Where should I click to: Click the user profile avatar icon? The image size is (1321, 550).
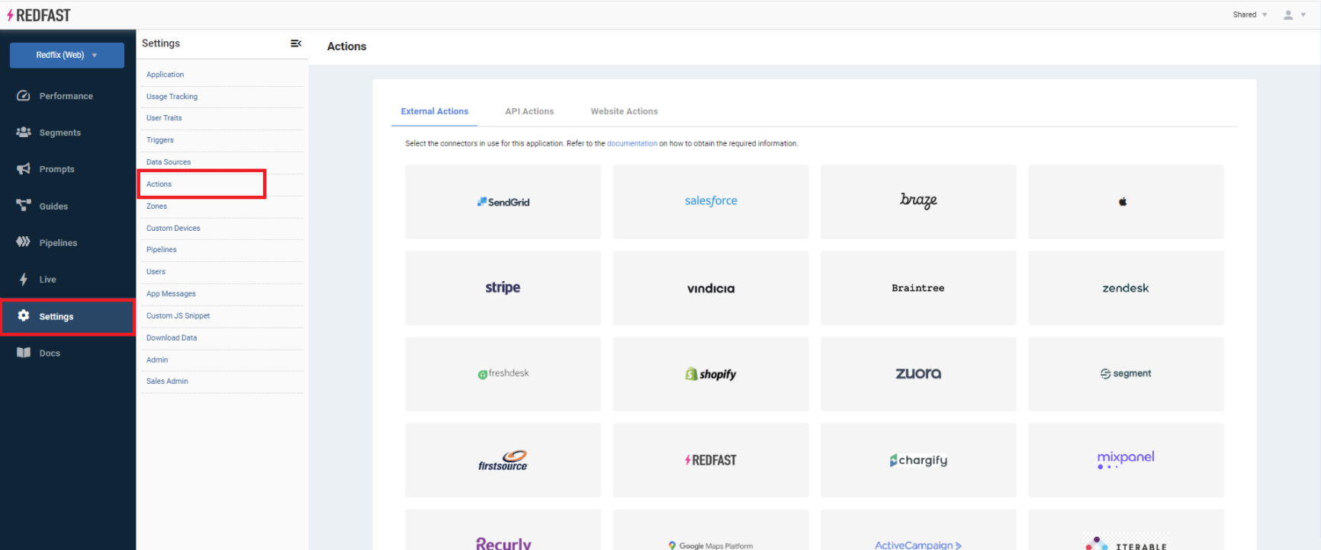click(x=1288, y=14)
